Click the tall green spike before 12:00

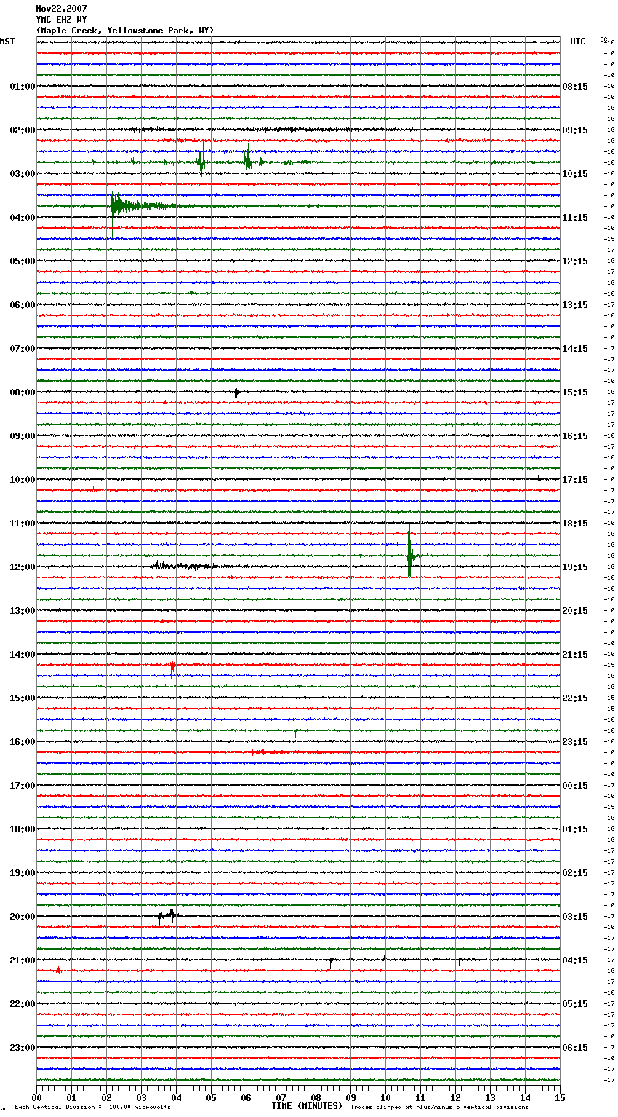pyautogui.click(x=410, y=552)
